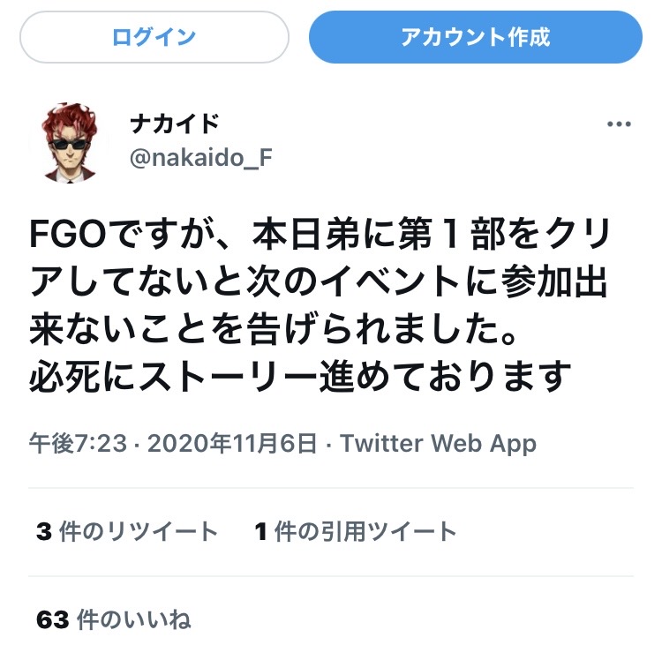View the 1 件の引用ツイート list
This screenshot has width=662, height=645.
pyautogui.click(x=356, y=531)
